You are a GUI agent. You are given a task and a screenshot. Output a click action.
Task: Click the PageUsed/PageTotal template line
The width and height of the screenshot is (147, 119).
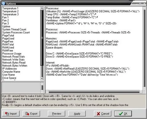tap(82, 41)
